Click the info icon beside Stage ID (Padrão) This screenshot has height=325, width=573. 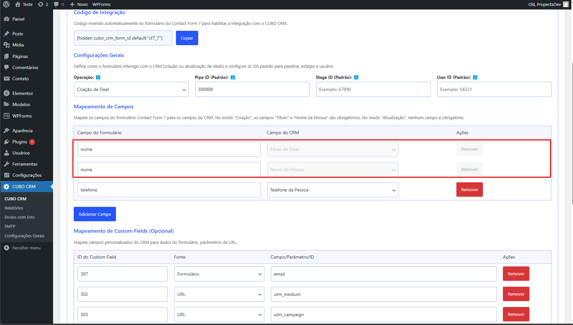(x=356, y=78)
